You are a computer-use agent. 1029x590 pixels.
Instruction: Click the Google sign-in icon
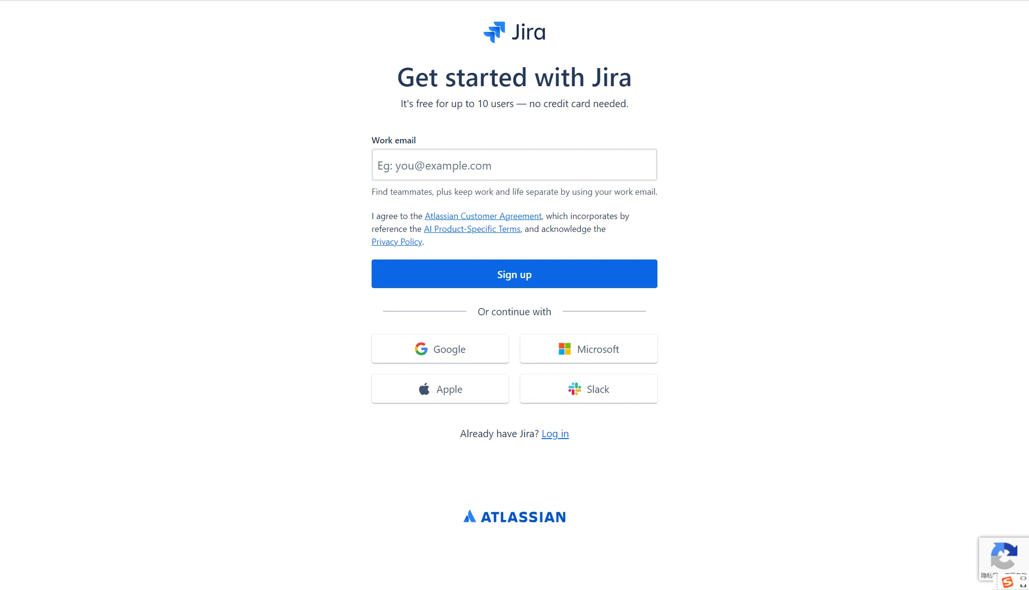click(421, 349)
